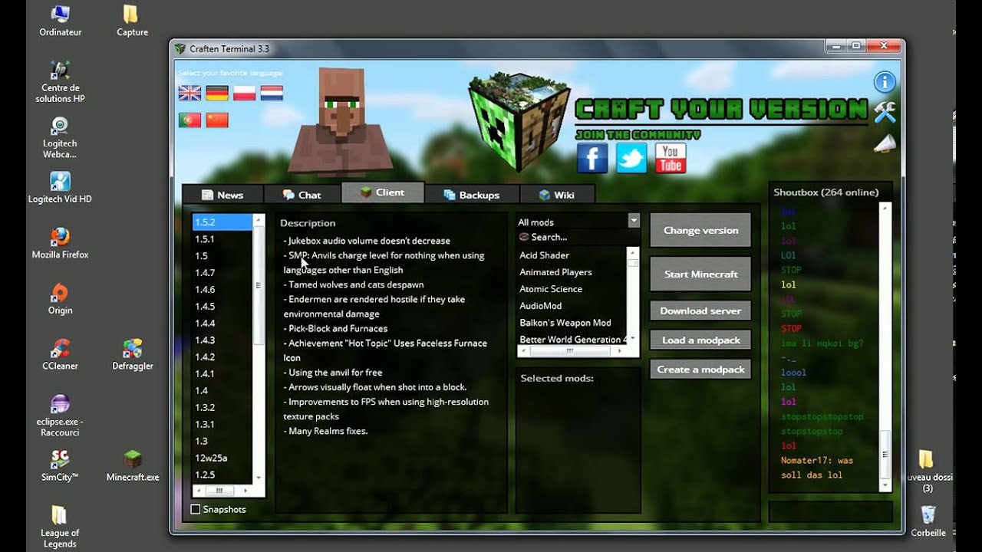Select the Polish flag language
Viewport: 982px width, 552px height.
point(244,93)
